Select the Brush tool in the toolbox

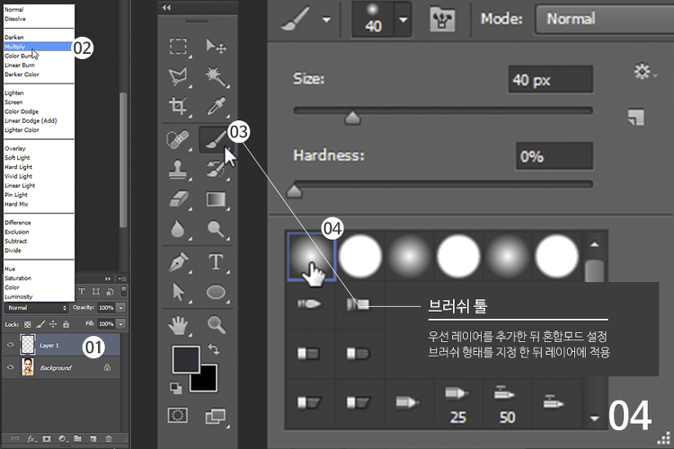(x=215, y=140)
